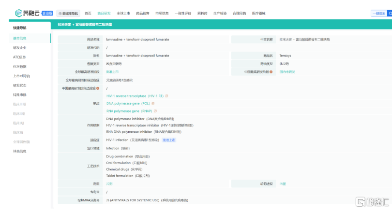The image size is (392, 210).
Task: Click Oral formulation (口服制剂) text
Action: [x=127, y=163]
